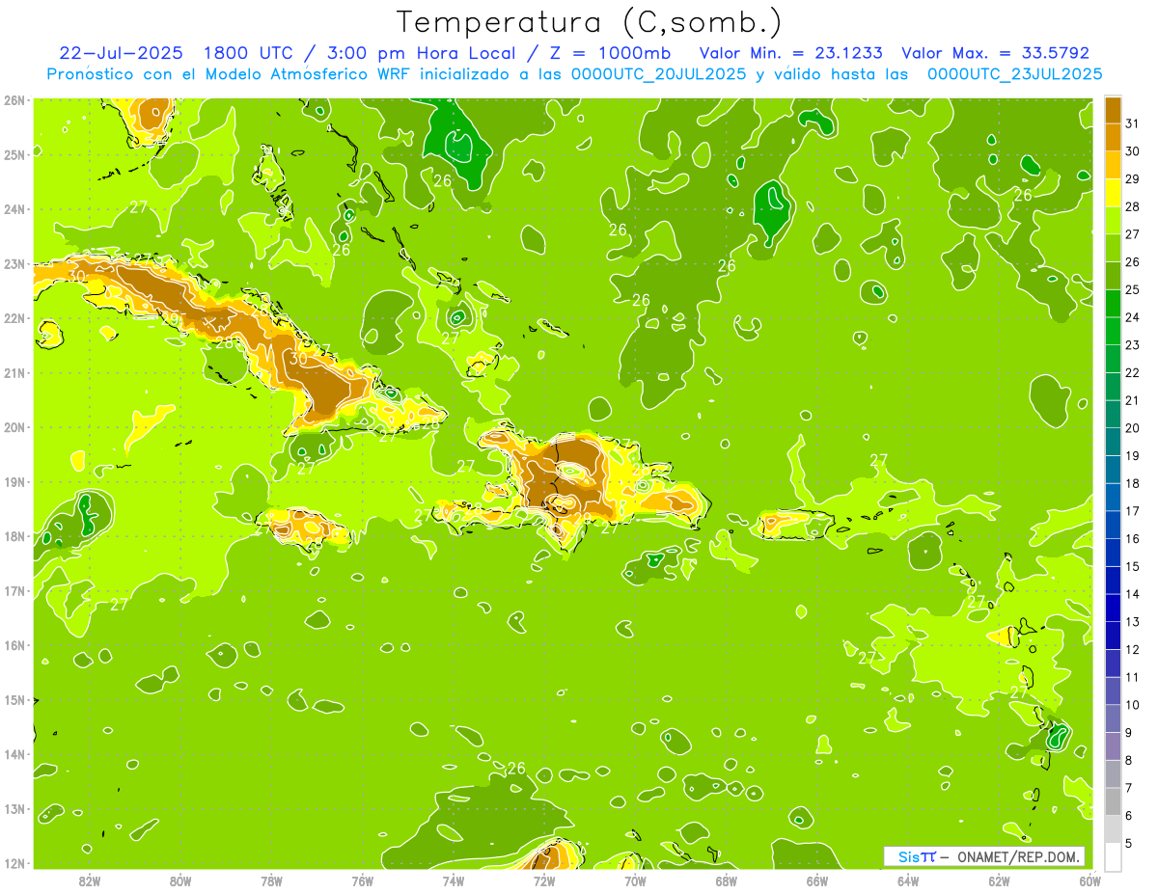Click the "20N" latitude axis label

(x=14, y=427)
